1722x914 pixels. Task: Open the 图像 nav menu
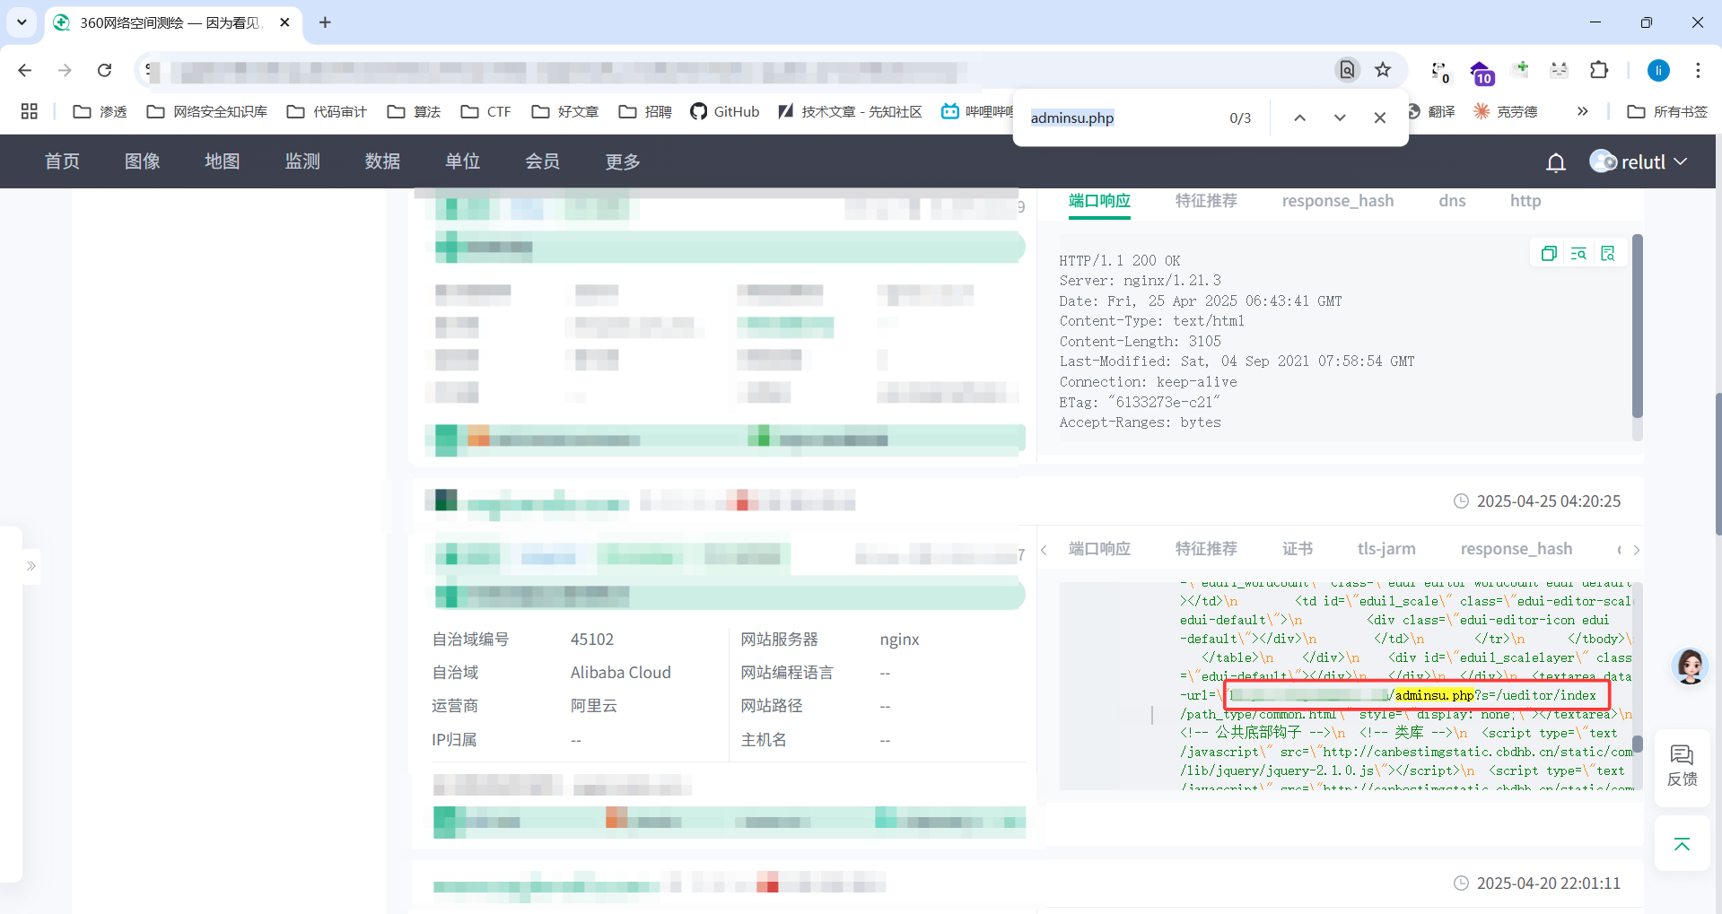142,161
